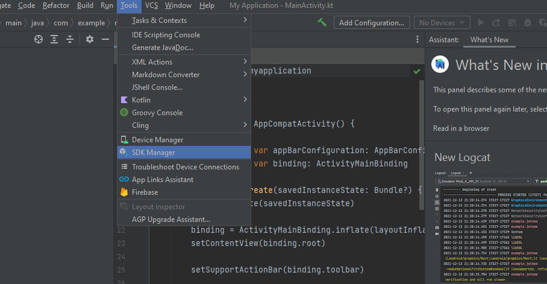Click the setSupportActionBar(binding.toolbar) code line
547x284 pixels.
(277, 270)
